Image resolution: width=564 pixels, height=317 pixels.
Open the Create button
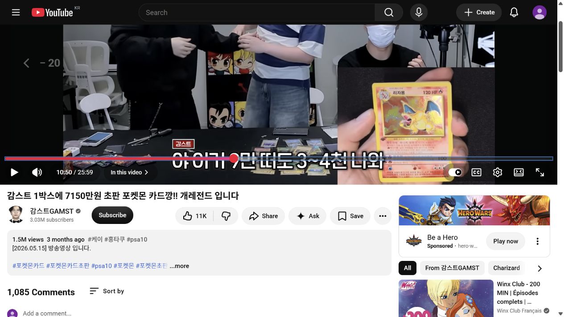(479, 12)
